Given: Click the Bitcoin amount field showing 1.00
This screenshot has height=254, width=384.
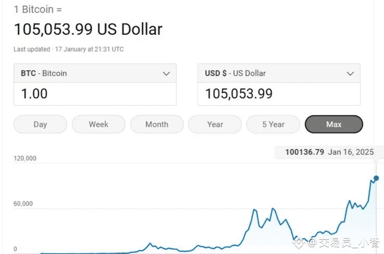Looking at the screenshot, I should (95, 94).
